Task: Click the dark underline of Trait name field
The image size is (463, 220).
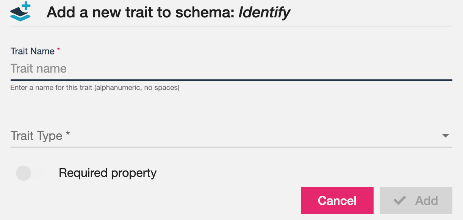Action: point(231,80)
